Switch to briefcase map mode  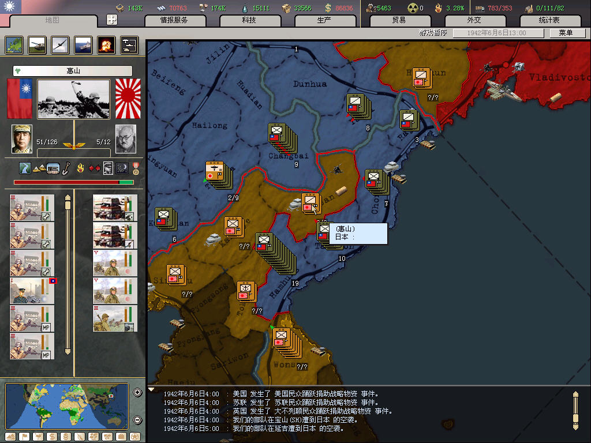click(x=121, y=437)
